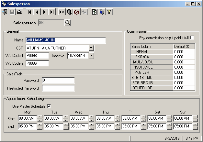Add a new record with the arrow-asterisk icon

[62, 12]
